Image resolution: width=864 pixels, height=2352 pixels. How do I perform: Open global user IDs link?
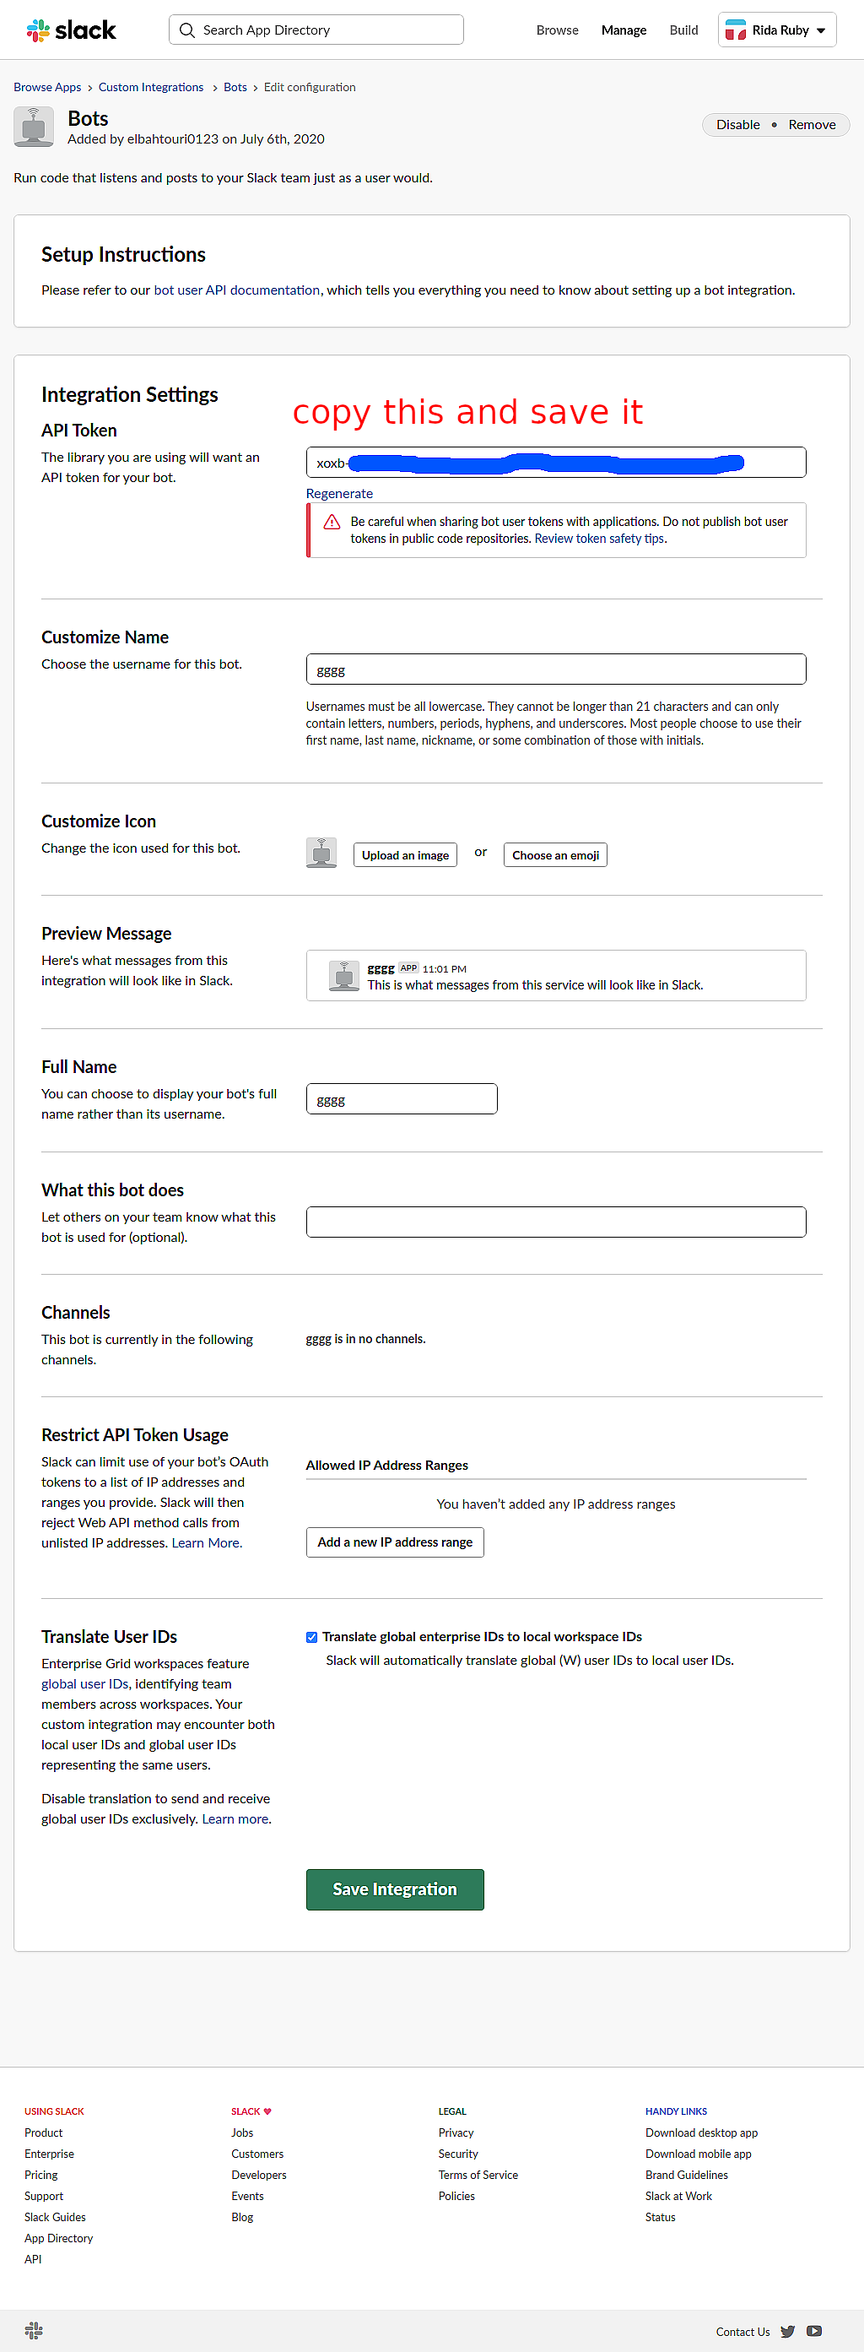[85, 1684]
